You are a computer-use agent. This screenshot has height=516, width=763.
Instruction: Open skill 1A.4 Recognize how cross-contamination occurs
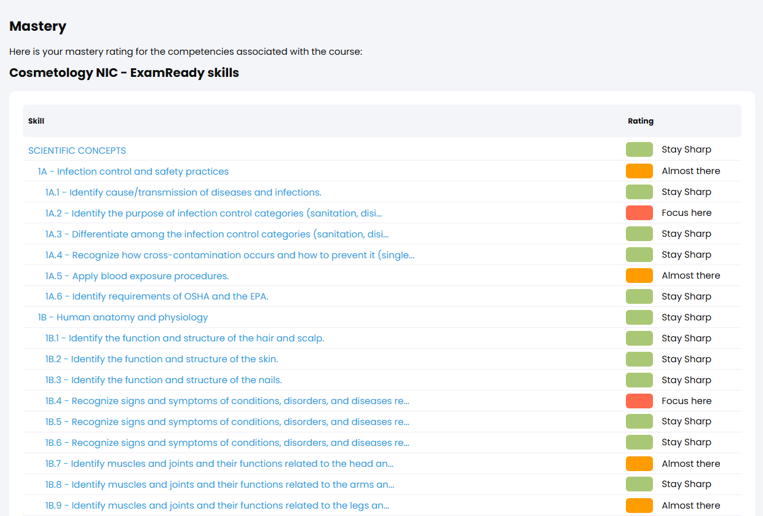click(230, 255)
